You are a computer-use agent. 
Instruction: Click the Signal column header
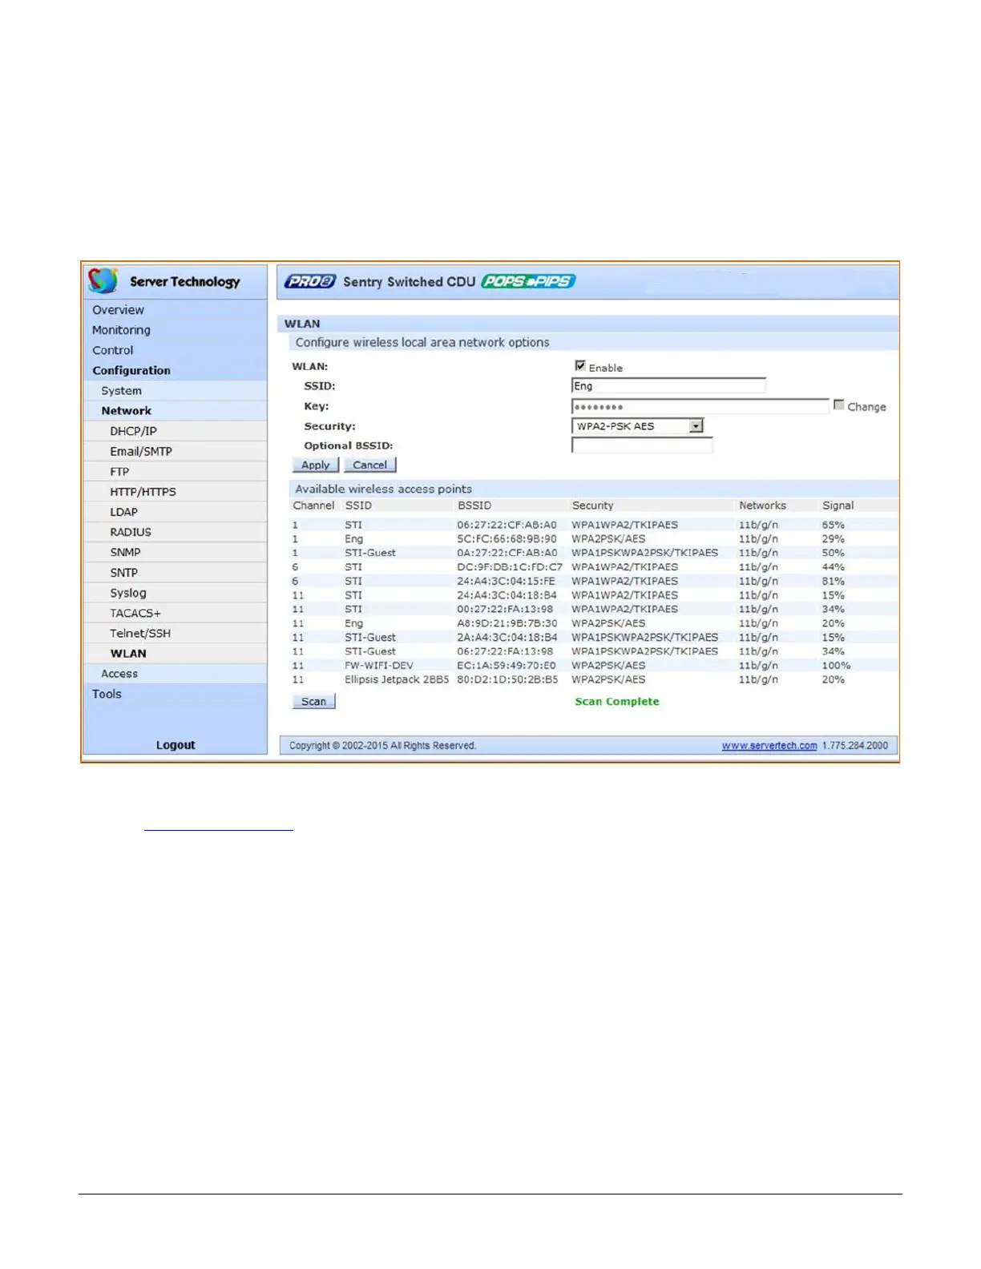(x=838, y=506)
